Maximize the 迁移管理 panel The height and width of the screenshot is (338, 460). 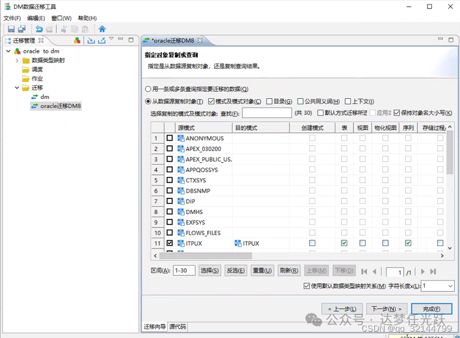point(131,39)
